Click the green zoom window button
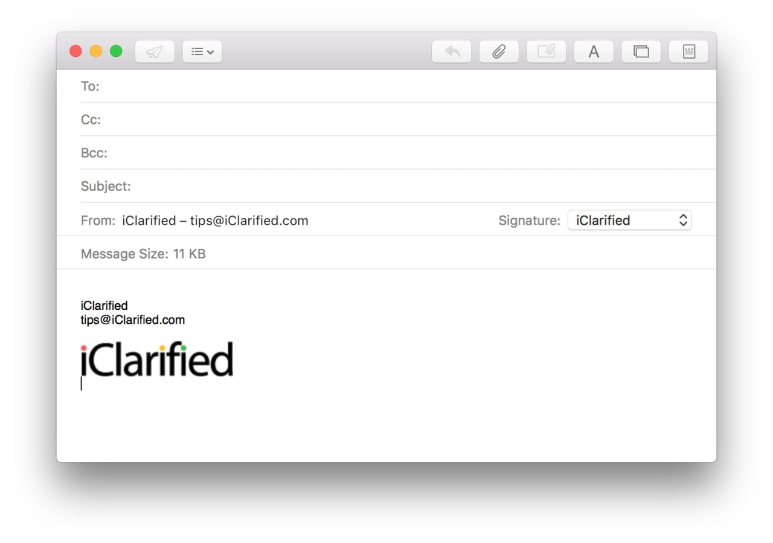The image size is (773, 543). (116, 51)
